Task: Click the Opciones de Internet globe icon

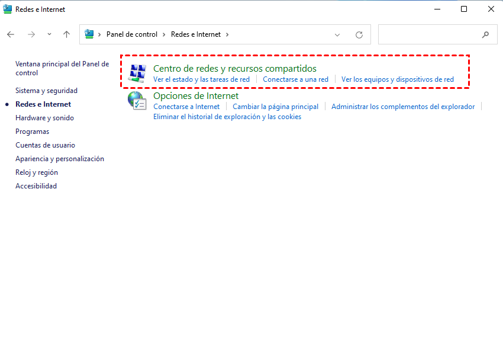Action: [x=137, y=101]
